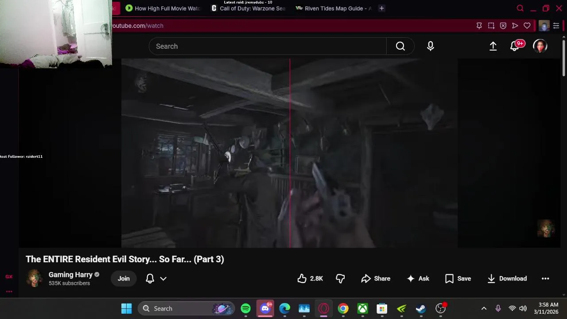Image resolution: width=567 pixels, height=319 pixels.
Task: Click system tray microphone icon
Action: click(498, 308)
